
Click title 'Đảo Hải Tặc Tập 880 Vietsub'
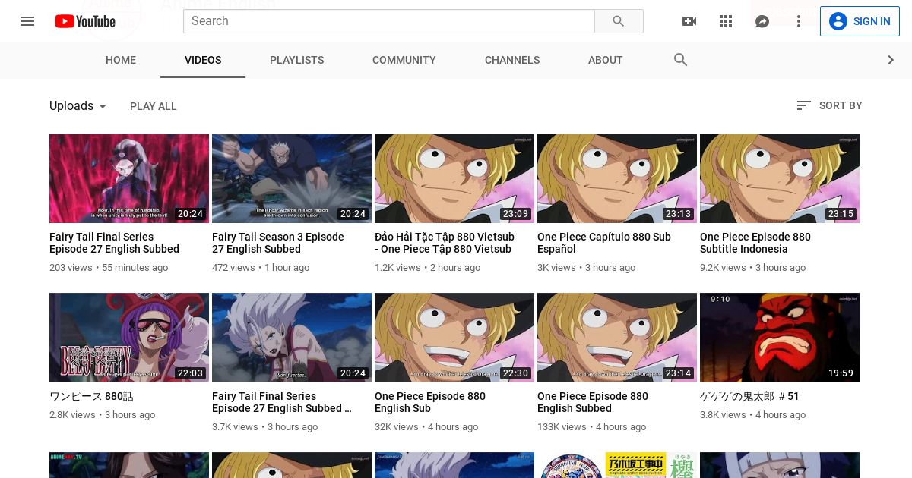click(445, 243)
